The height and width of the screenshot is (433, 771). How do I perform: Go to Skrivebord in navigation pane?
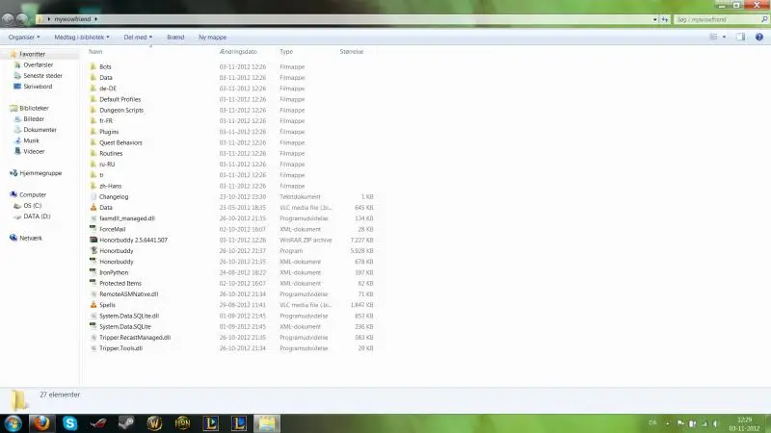click(x=38, y=87)
